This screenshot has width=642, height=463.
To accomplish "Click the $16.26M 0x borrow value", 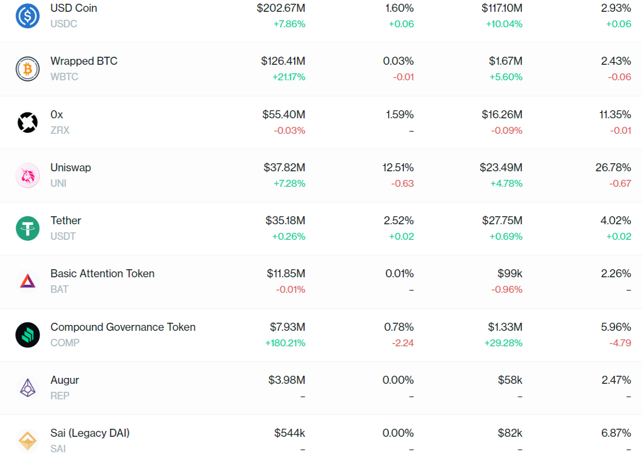I will pyautogui.click(x=501, y=115).
